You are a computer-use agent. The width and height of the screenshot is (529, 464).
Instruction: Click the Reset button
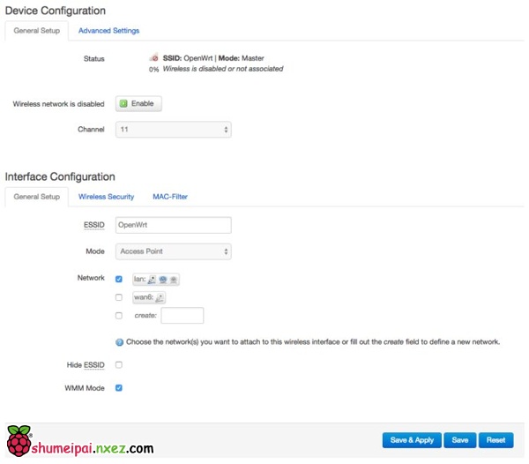click(495, 440)
